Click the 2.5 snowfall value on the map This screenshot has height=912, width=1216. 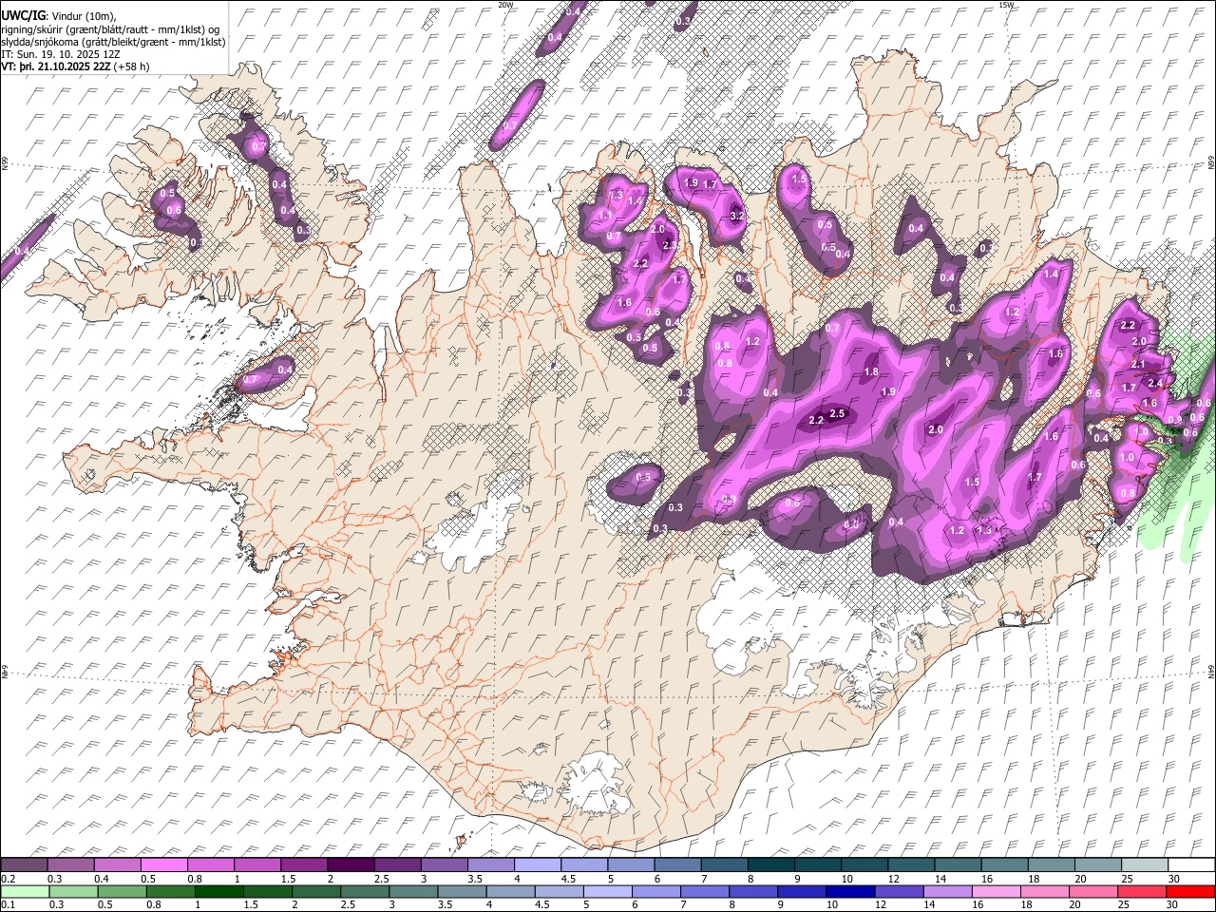(x=837, y=413)
